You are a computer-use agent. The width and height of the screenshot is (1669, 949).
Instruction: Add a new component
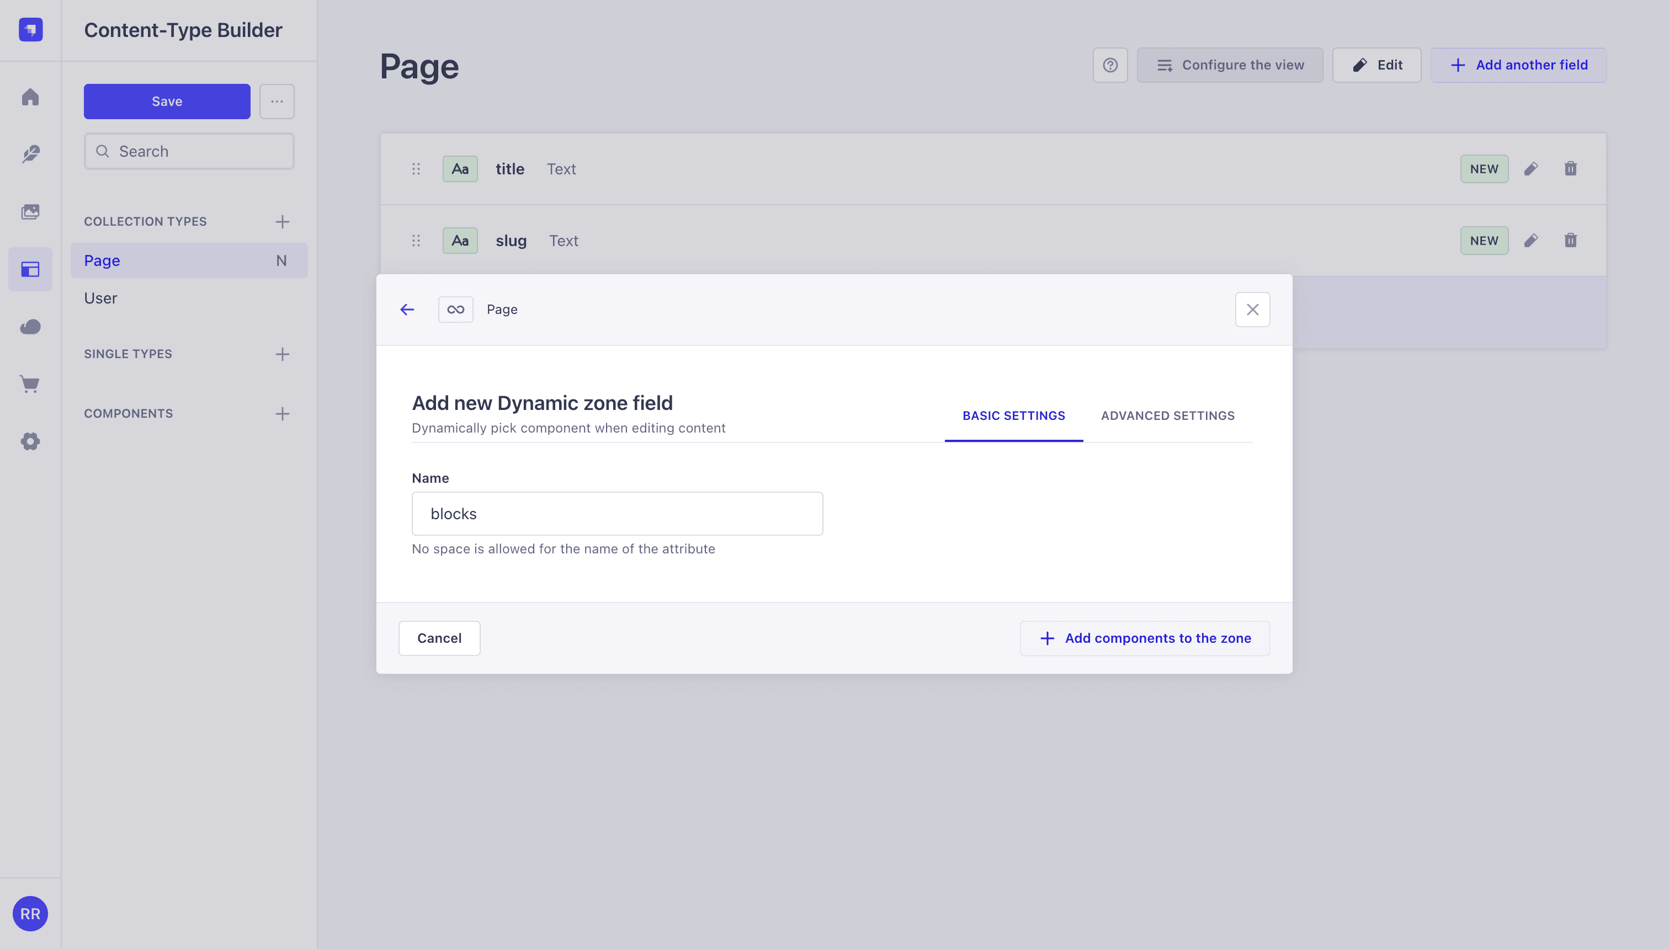point(282,413)
